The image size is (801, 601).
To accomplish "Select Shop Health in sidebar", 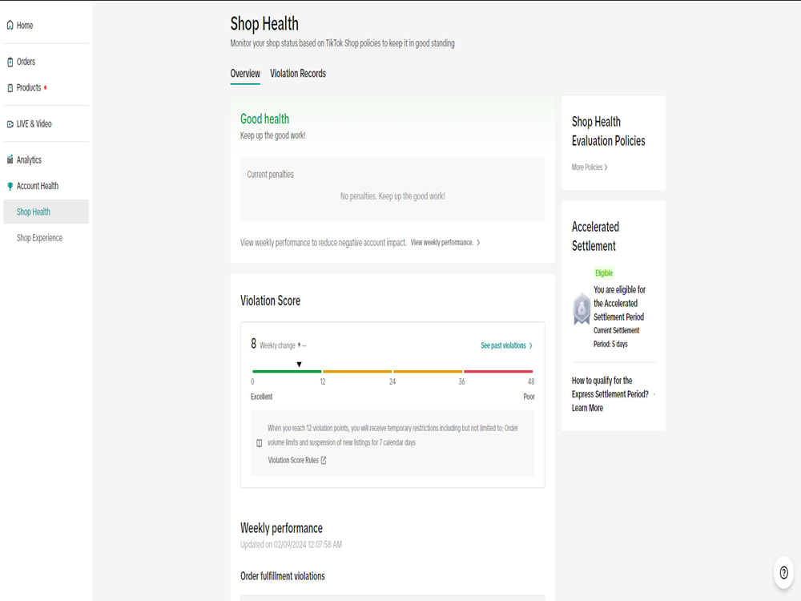I will [46, 212].
